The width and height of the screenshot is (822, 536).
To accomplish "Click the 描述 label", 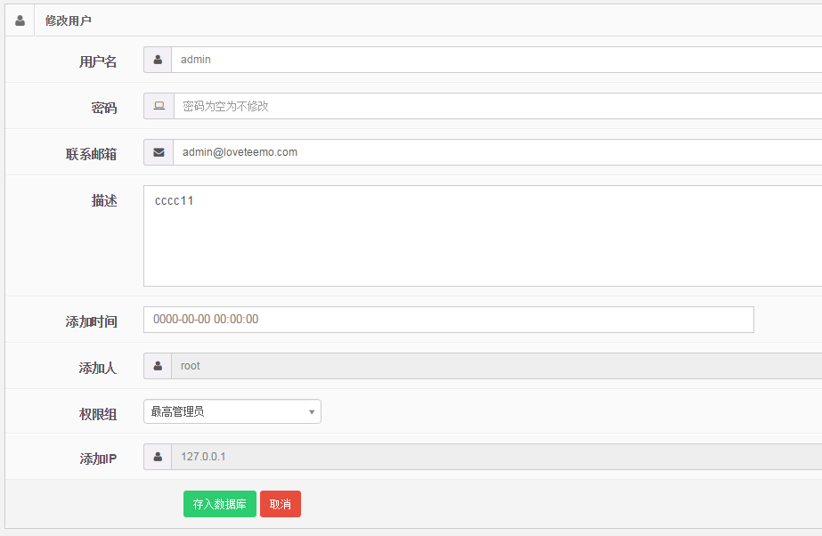I will coord(104,201).
